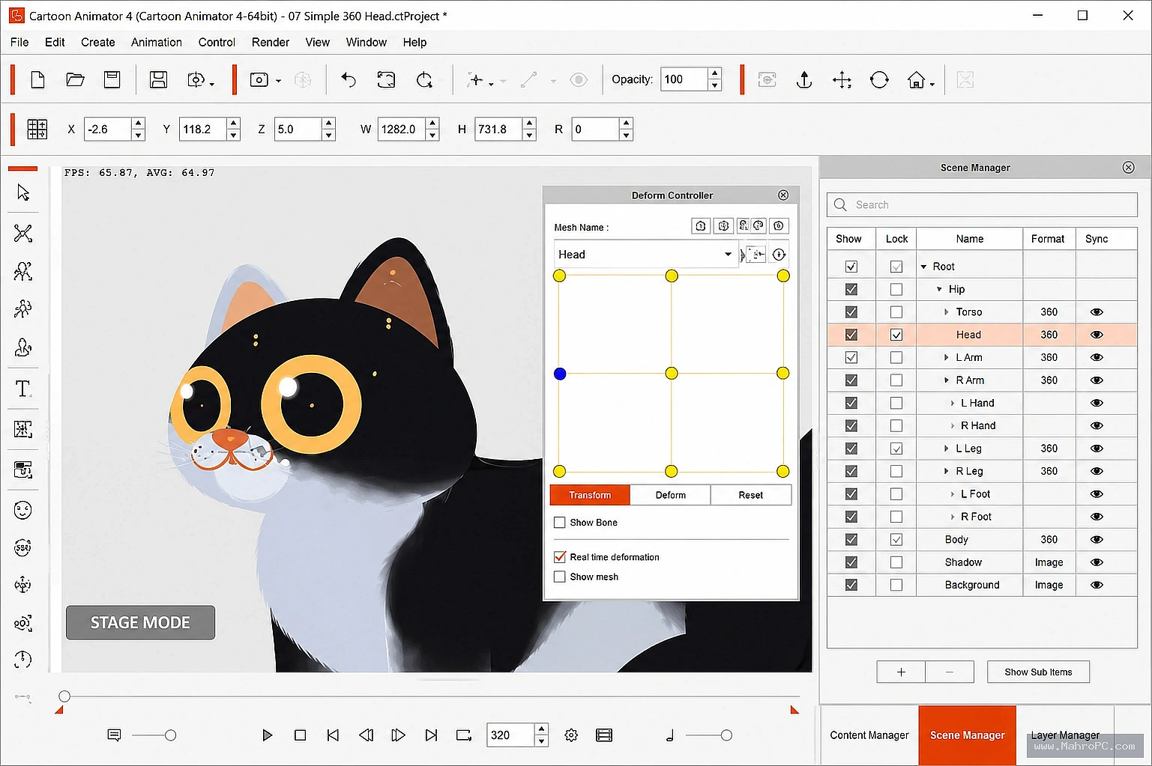The width and height of the screenshot is (1152, 766).
Task: Toggle Show Bone checkbox
Action: tap(559, 523)
